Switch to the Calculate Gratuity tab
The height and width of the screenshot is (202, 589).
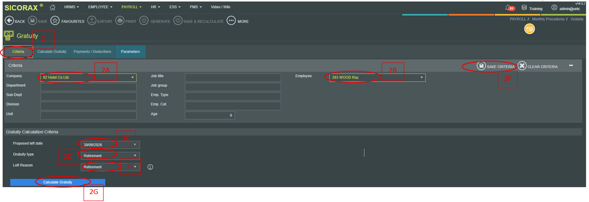click(52, 52)
